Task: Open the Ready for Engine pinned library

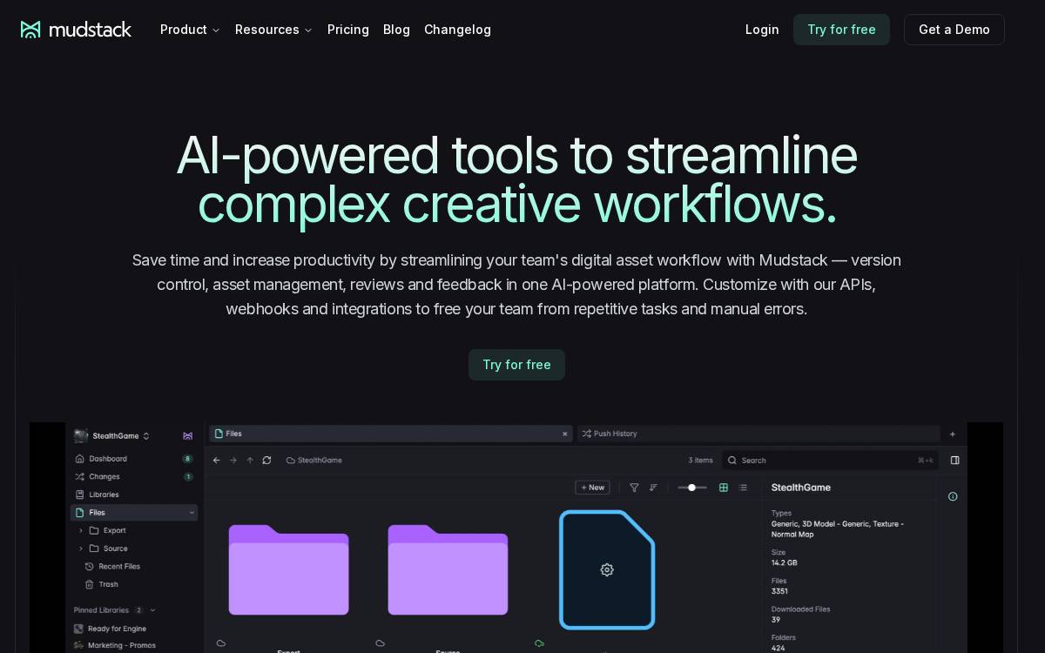Action: (x=110, y=629)
